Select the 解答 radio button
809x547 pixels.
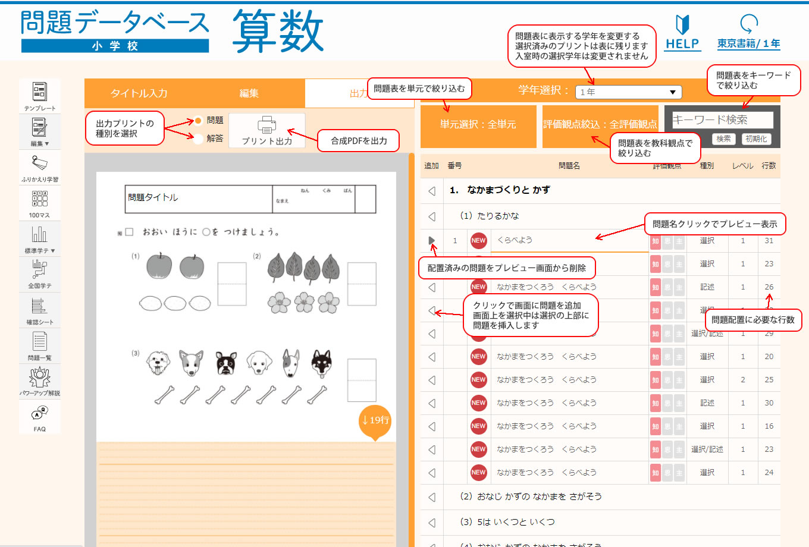198,139
